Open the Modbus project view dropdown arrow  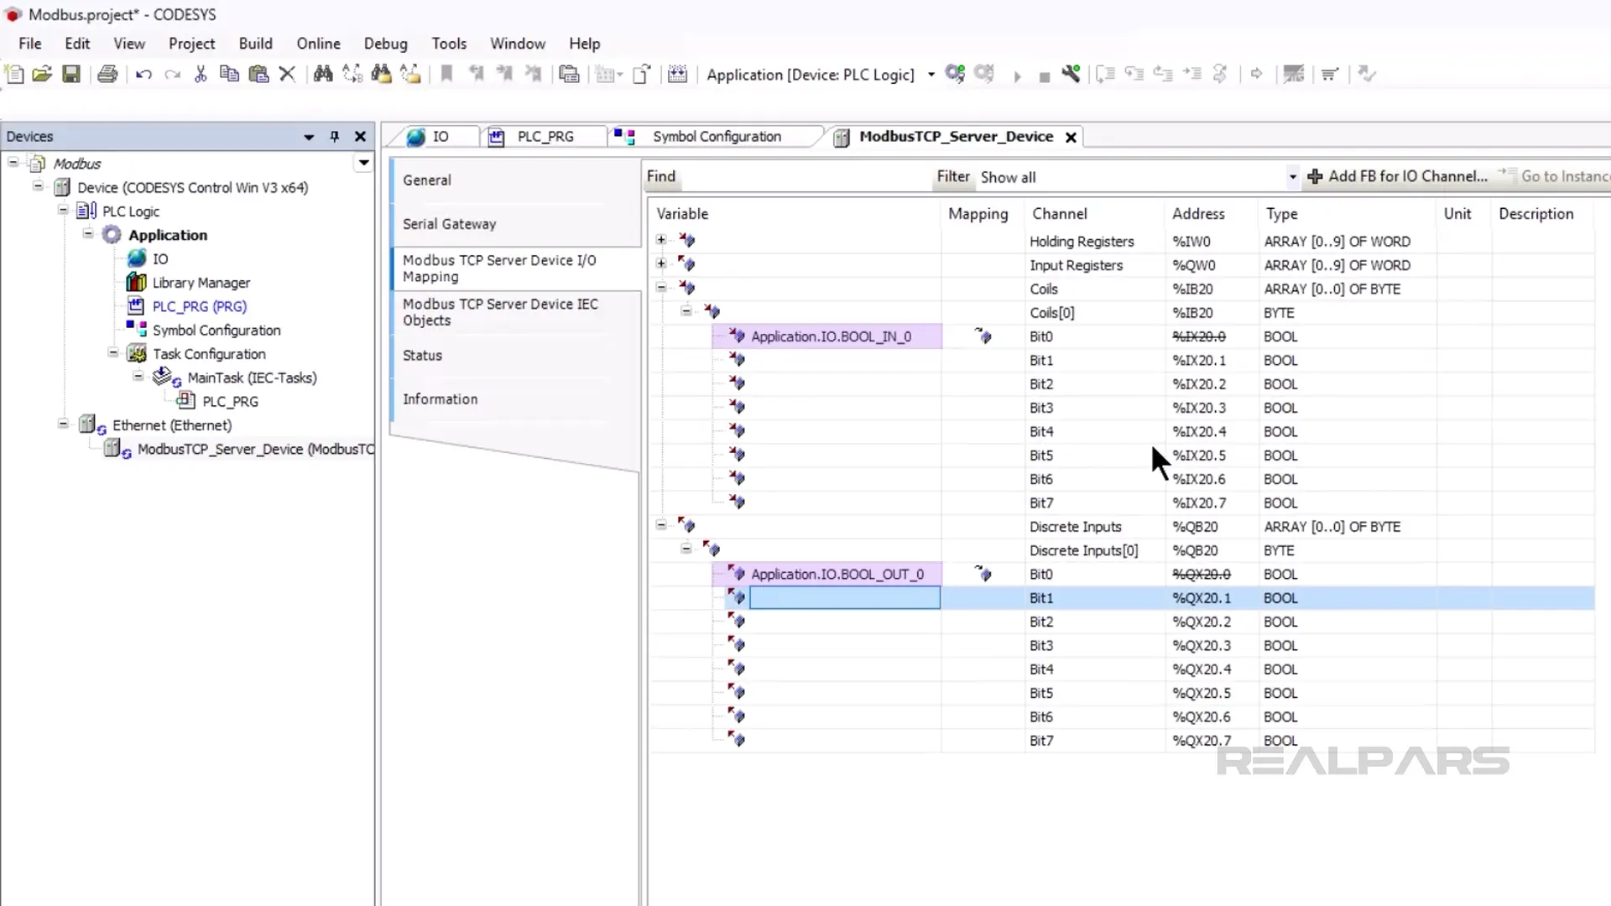click(x=363, y=163)
